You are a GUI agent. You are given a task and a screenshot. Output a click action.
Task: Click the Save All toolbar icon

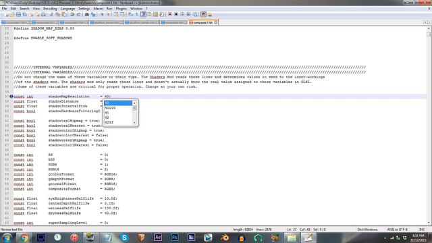click(x=24, y=14)
